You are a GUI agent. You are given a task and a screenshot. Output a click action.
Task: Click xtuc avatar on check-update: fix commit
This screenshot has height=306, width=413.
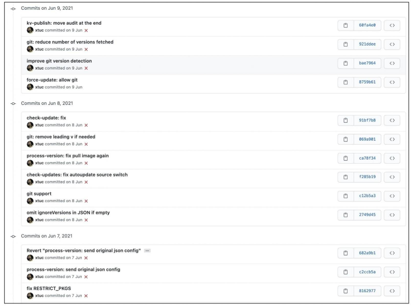coord(30,125)
